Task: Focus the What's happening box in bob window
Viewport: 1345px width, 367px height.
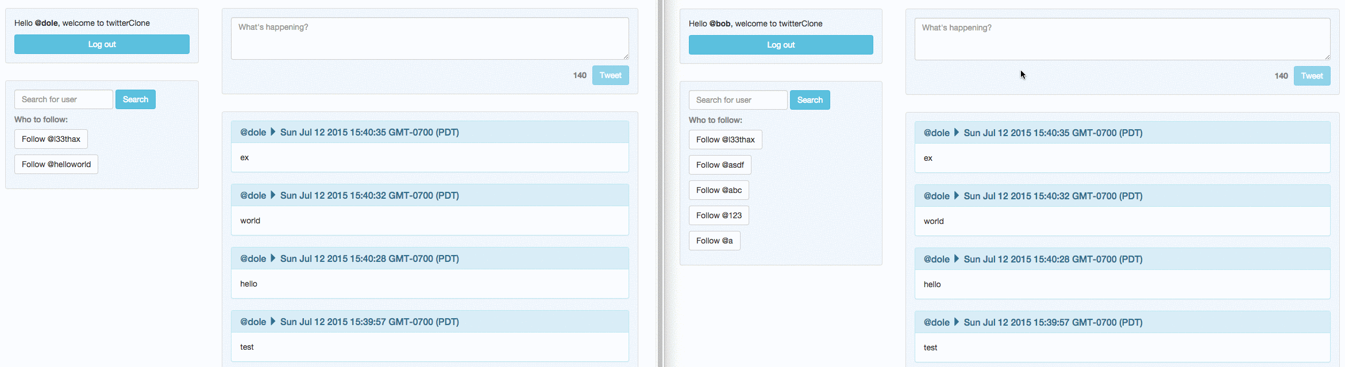Action: pyautogui.click(x=1122, y=39)
